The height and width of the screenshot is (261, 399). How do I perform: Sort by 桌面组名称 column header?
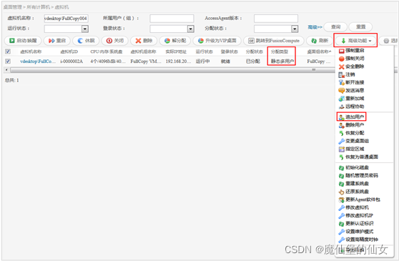click(320, 51)
